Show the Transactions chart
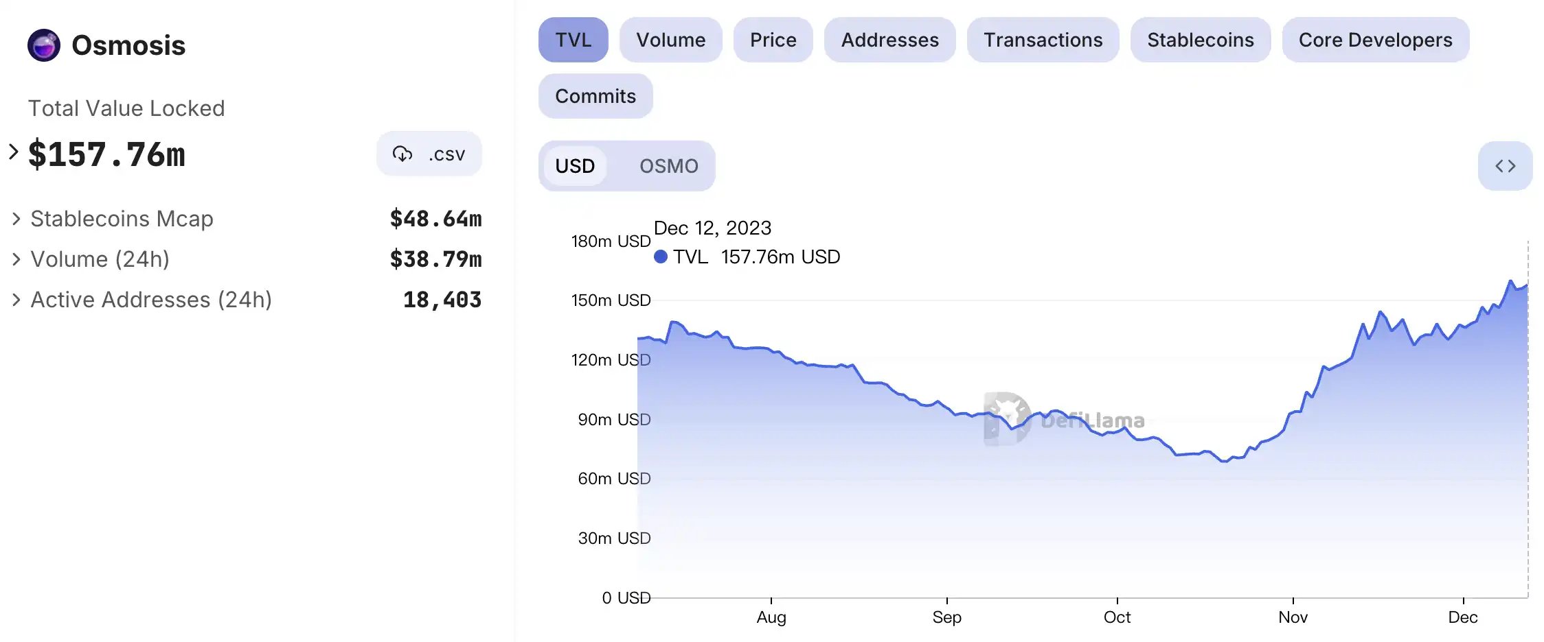1544x642 pixels. point(1043,40)
